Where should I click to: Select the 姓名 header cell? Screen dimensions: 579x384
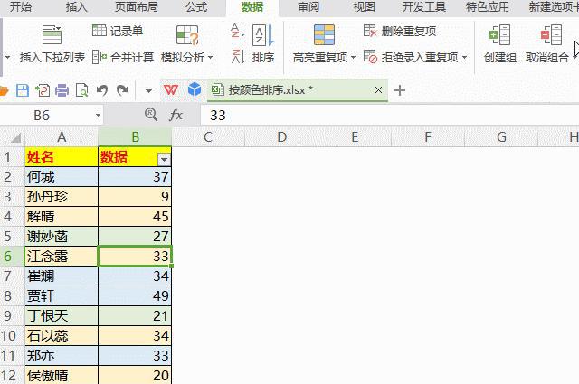(62, 157)
